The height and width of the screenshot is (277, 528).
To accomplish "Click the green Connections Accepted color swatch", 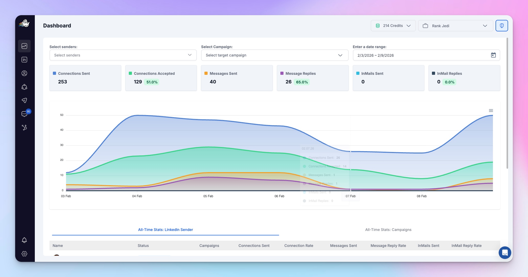I will [x=130, y=74].
